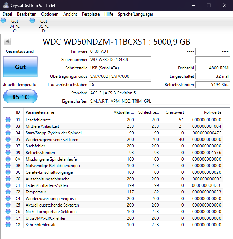
Task: Select raw value 000000000D5C
Action: tap(206, 185)
